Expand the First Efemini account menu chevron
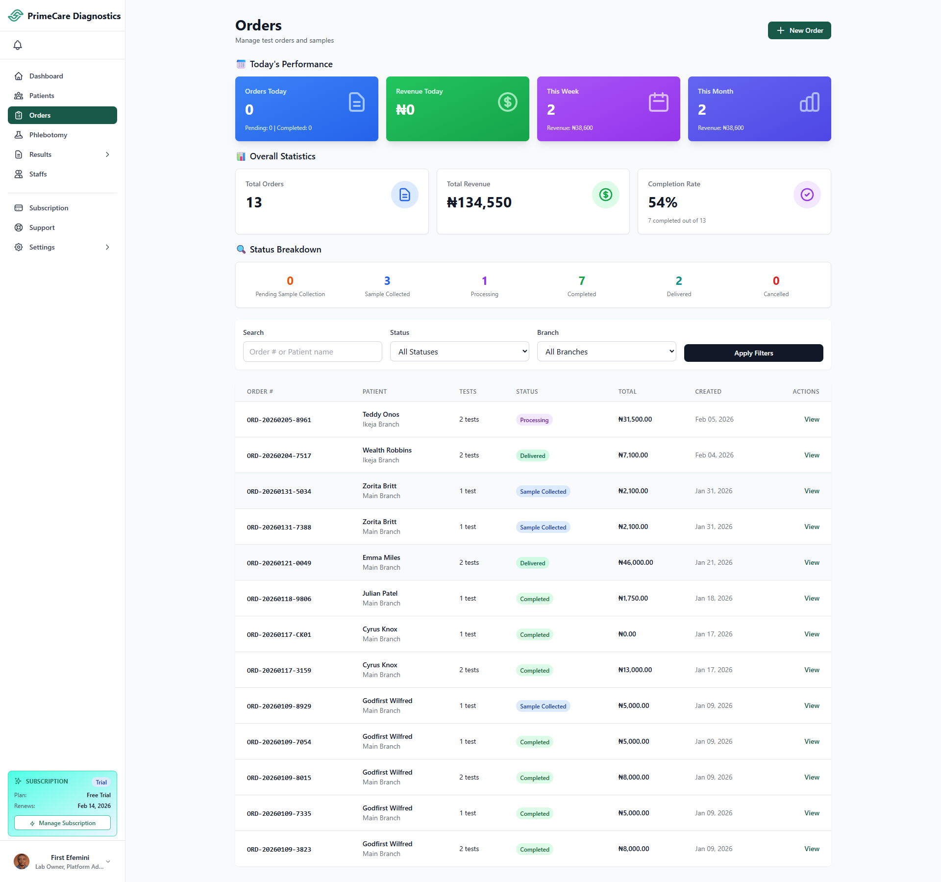 (108, 861)
